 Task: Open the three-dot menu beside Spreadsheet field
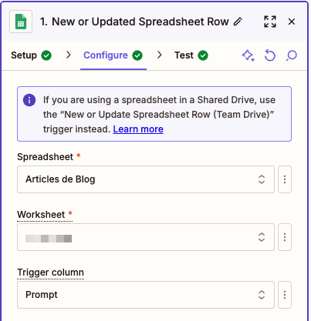coord(285,179)
